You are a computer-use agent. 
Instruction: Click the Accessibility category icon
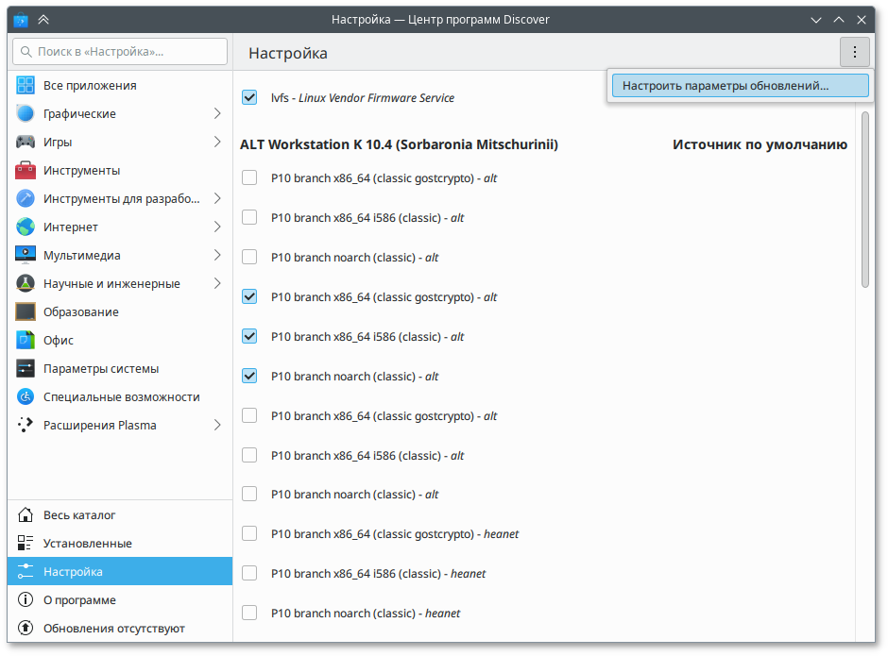tap(26, 397)
